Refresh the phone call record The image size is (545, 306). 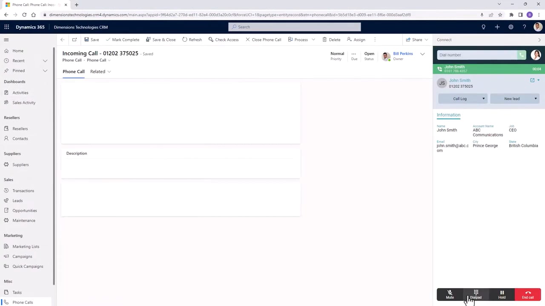[x=192, y=40]
